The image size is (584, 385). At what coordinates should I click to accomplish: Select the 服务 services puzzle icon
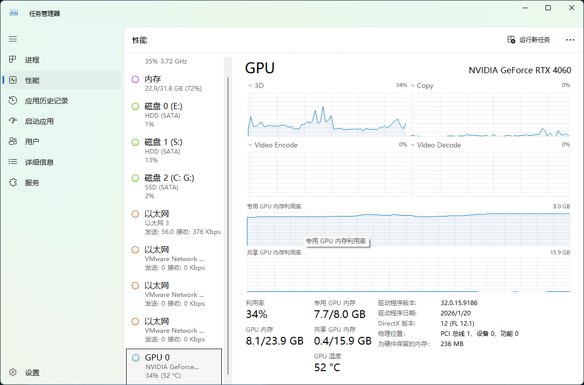(13, 182)
